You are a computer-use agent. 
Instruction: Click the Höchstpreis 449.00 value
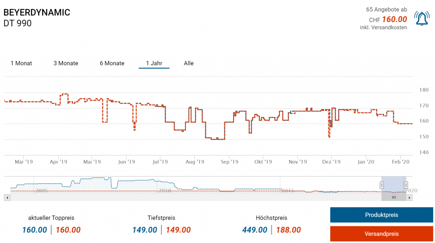pyautogui.click(x=255, y=230)
